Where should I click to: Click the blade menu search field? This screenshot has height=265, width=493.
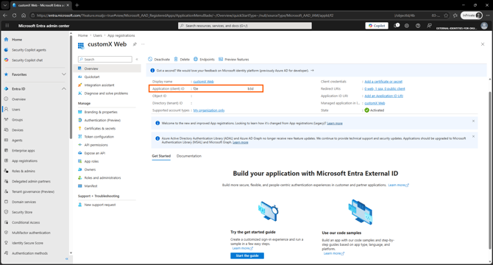click(105, 60)
